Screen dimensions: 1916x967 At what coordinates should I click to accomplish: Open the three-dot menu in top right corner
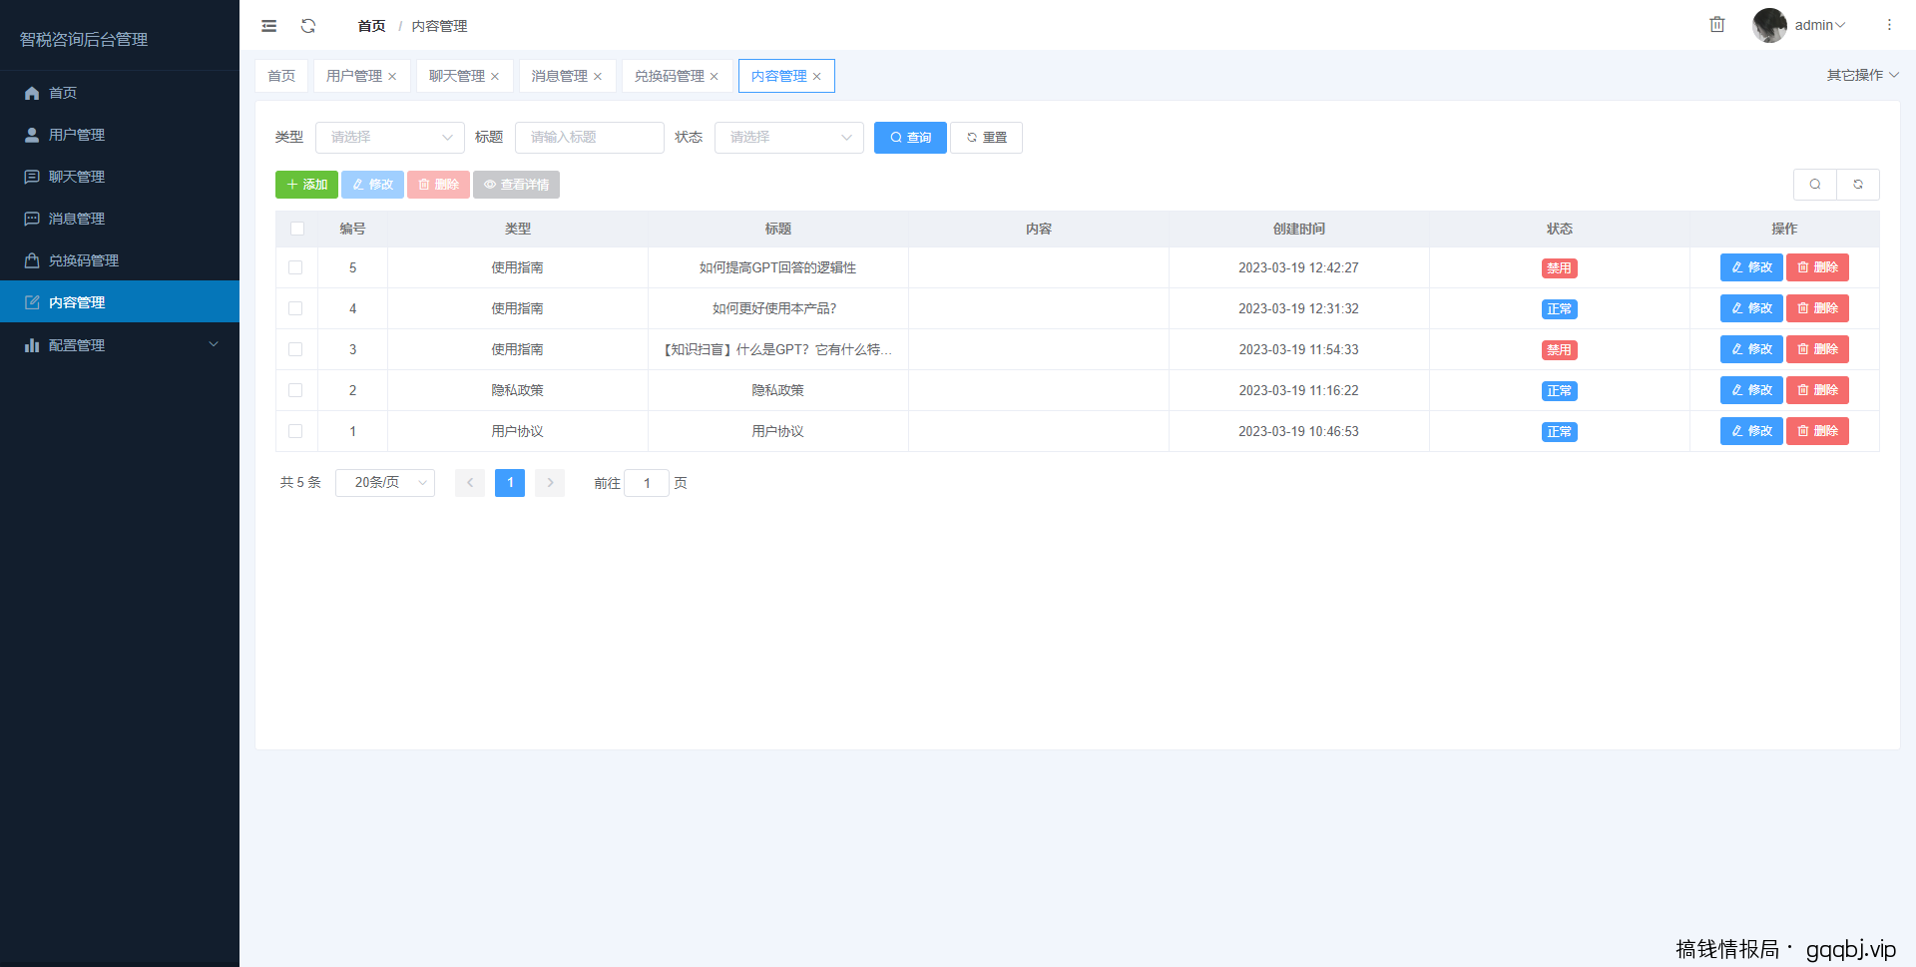tap(1889, 25)
